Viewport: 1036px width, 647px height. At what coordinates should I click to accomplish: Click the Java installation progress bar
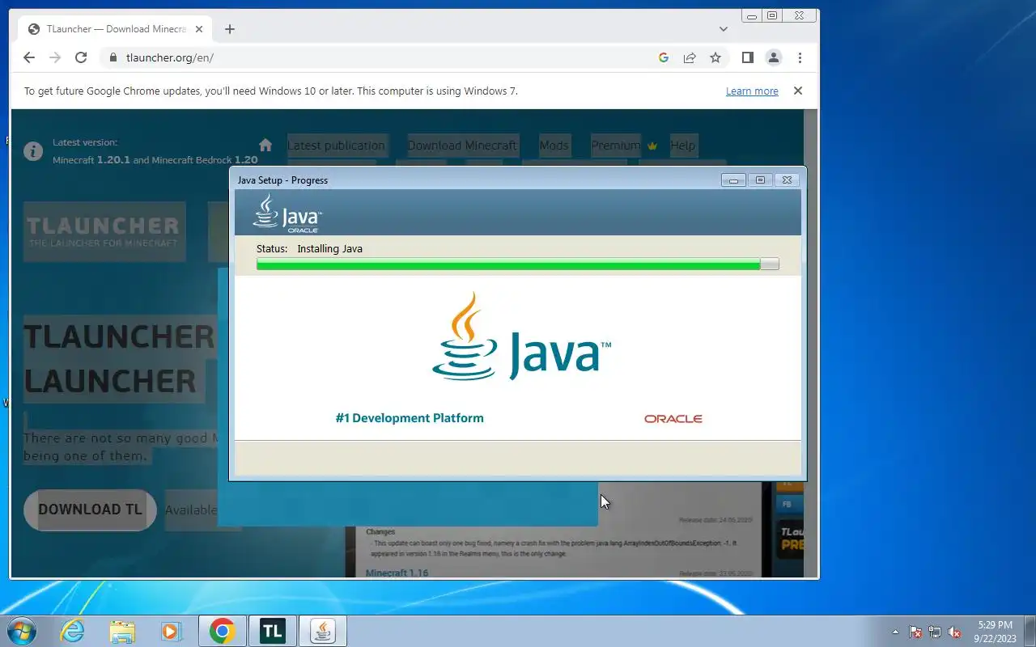(518, 264)
